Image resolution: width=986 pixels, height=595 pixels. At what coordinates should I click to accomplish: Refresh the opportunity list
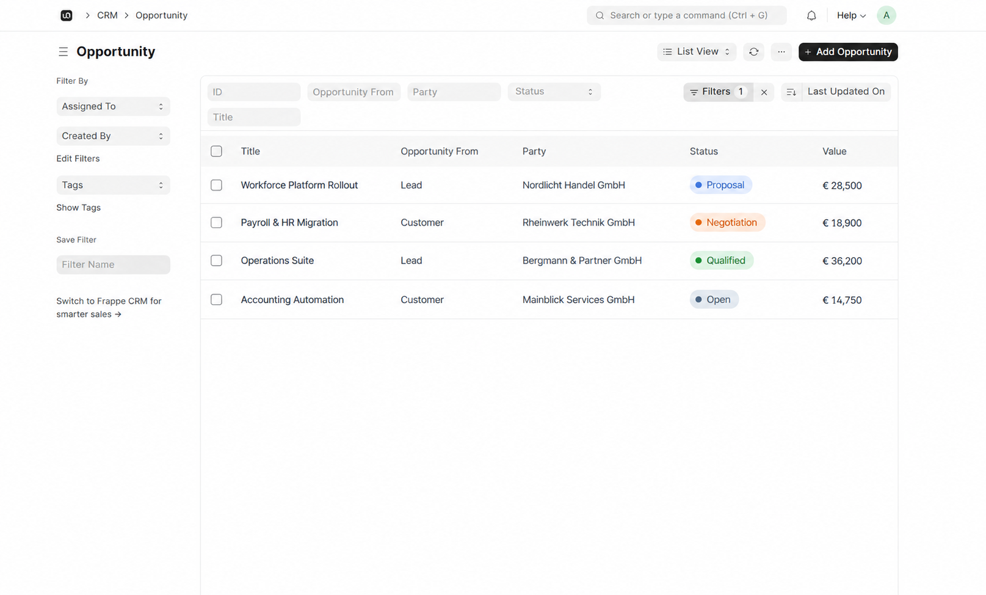(x=754, y=52)
